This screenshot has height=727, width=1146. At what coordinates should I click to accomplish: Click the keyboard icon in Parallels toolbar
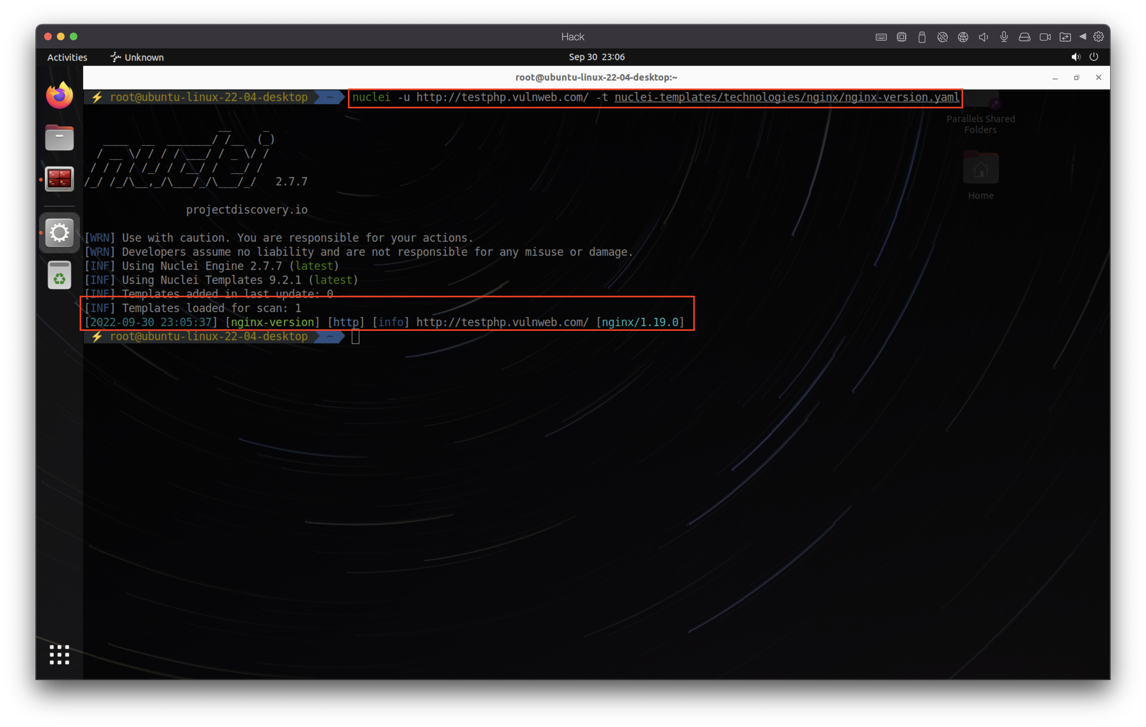(881, 37)
